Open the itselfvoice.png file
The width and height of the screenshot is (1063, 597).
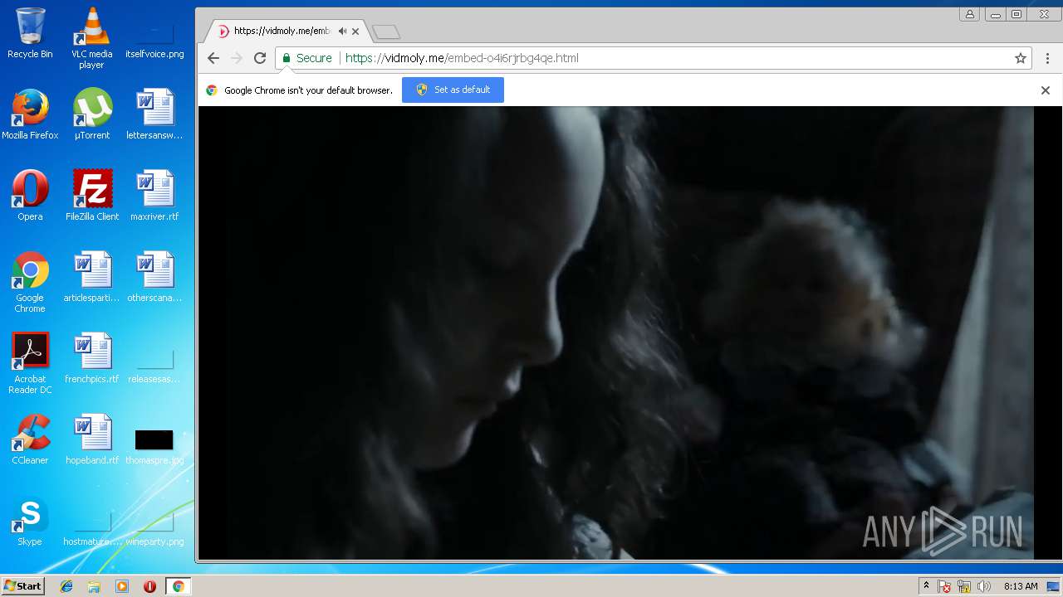tap(154, 38)
